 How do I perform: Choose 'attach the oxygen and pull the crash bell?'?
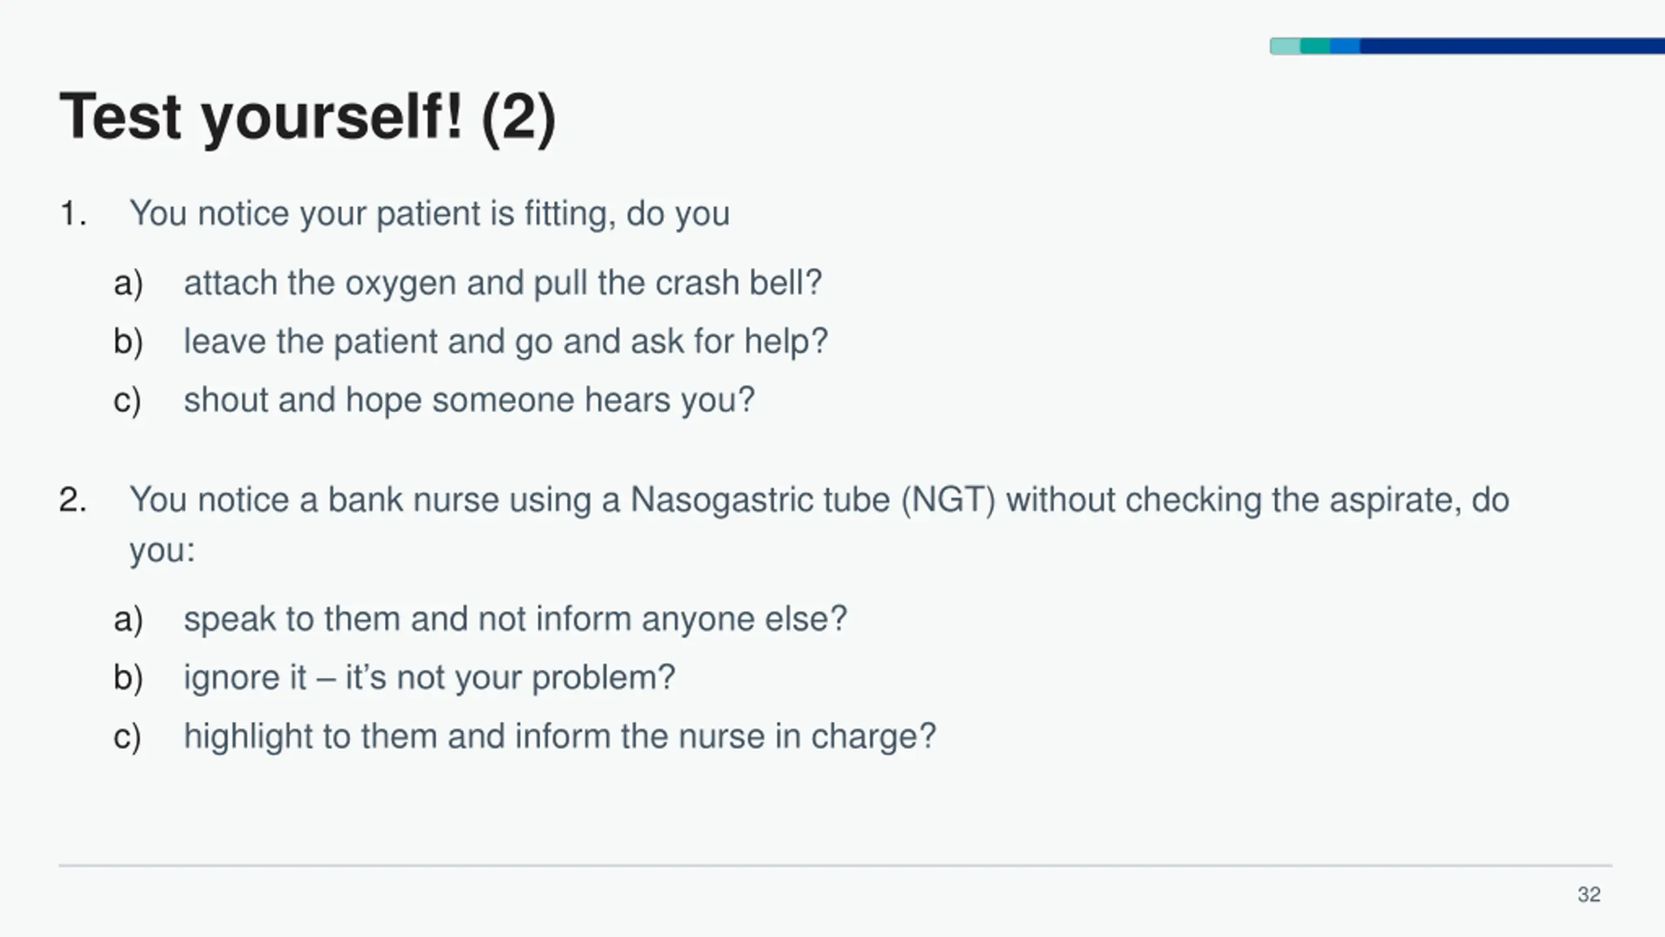[x=503, y=284]
